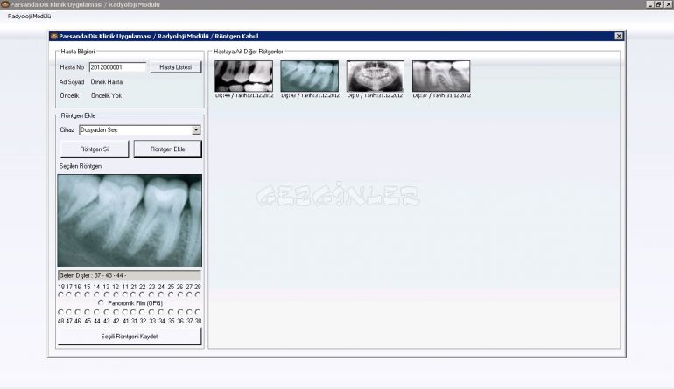Click the Hasta No input field
This screenshot has width=674, height=389.
[x=118, y=67]
